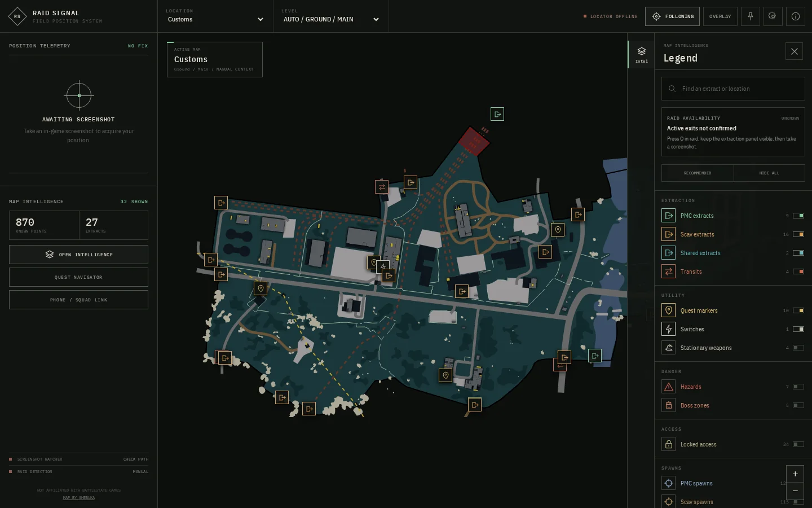Image resolution: width=812 pixels, height=508 pixels.
Task: Click the Stationary weapons legend icon
Action: click(x=668, y=348)
